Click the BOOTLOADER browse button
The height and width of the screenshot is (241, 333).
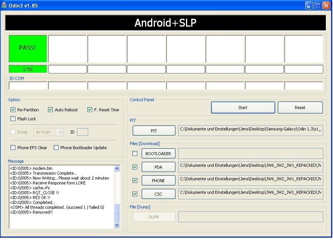[158, 154]
